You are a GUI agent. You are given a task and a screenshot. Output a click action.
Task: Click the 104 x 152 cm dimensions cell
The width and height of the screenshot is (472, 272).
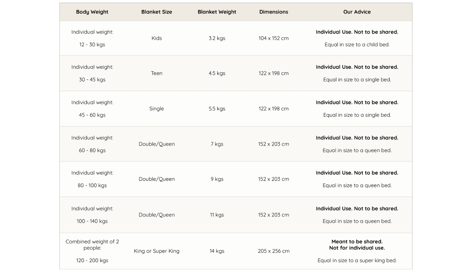click(x=274, y=38)
